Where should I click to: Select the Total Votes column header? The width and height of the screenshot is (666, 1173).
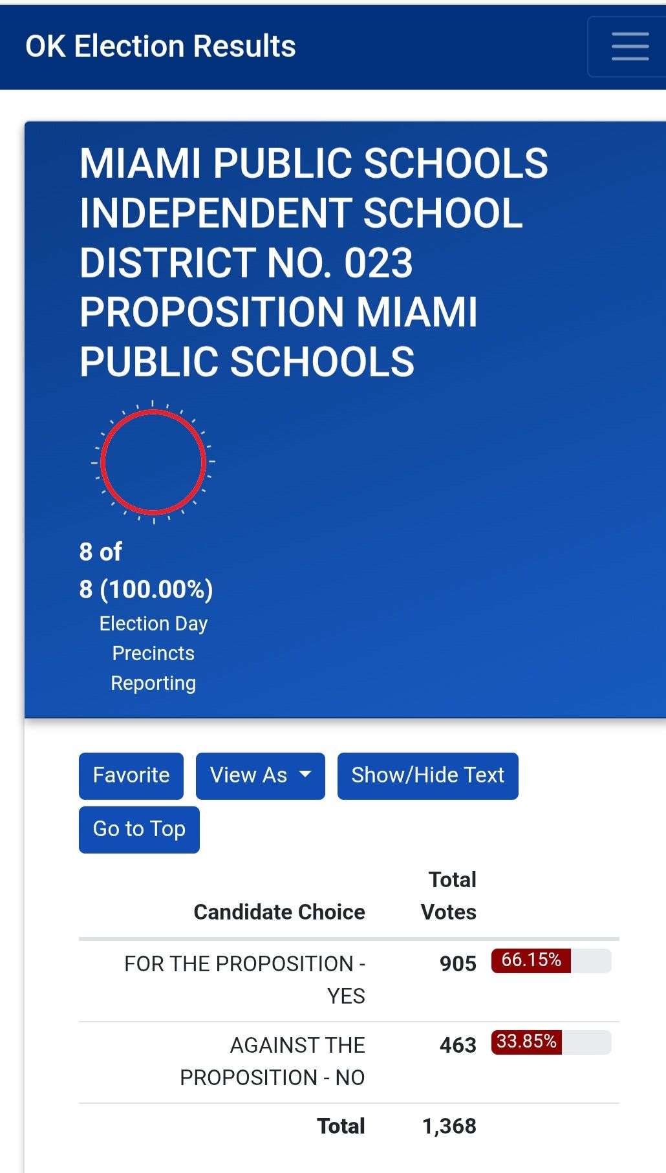click(x=449, y=896)
